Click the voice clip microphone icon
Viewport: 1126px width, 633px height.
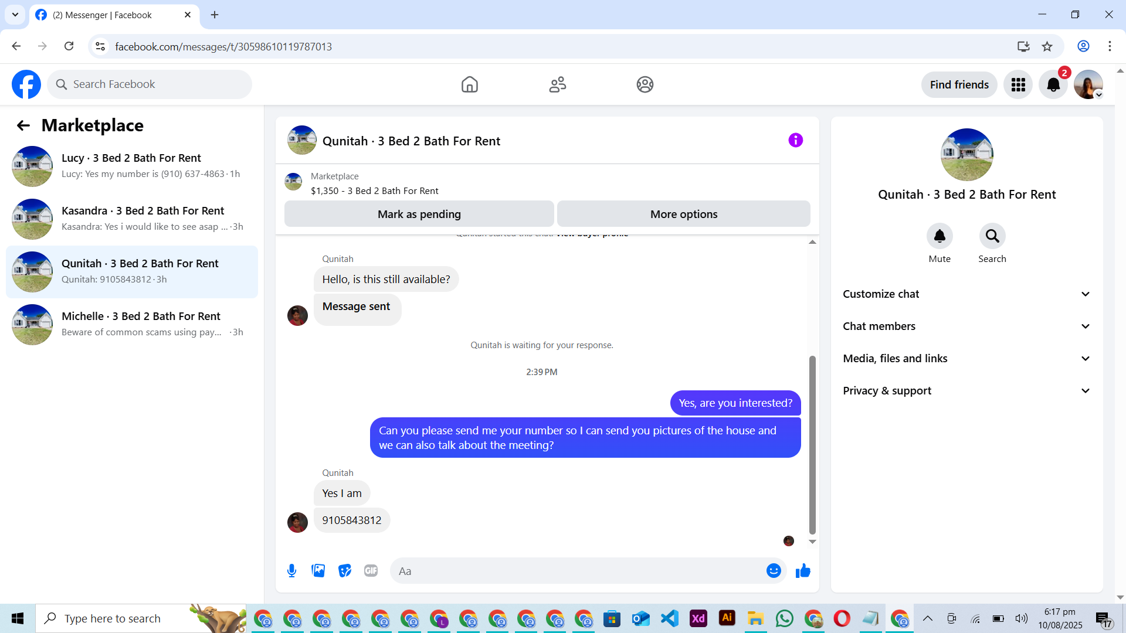pos(291,570)
